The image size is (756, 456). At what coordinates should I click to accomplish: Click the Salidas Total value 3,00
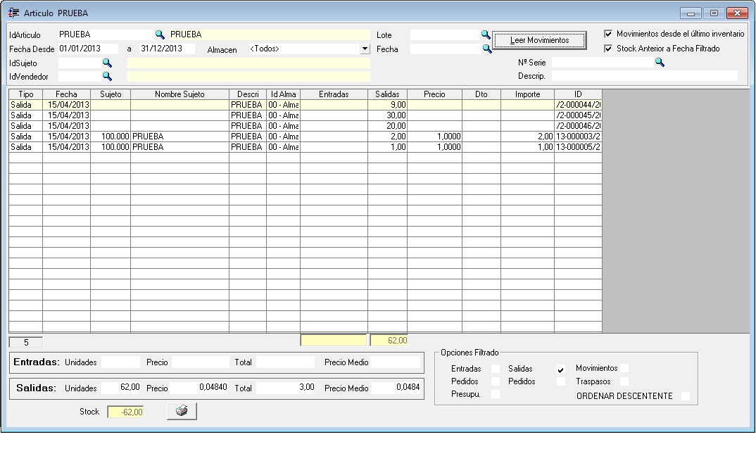[x=285, y=387]
